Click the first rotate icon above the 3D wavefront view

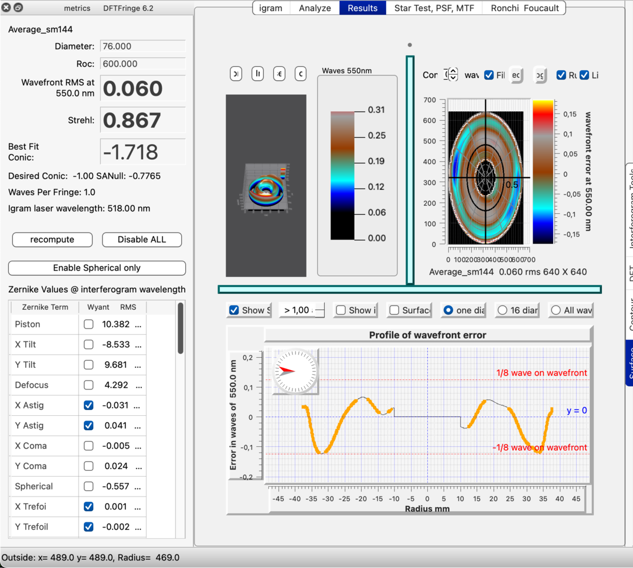click(x=236, y=73)
